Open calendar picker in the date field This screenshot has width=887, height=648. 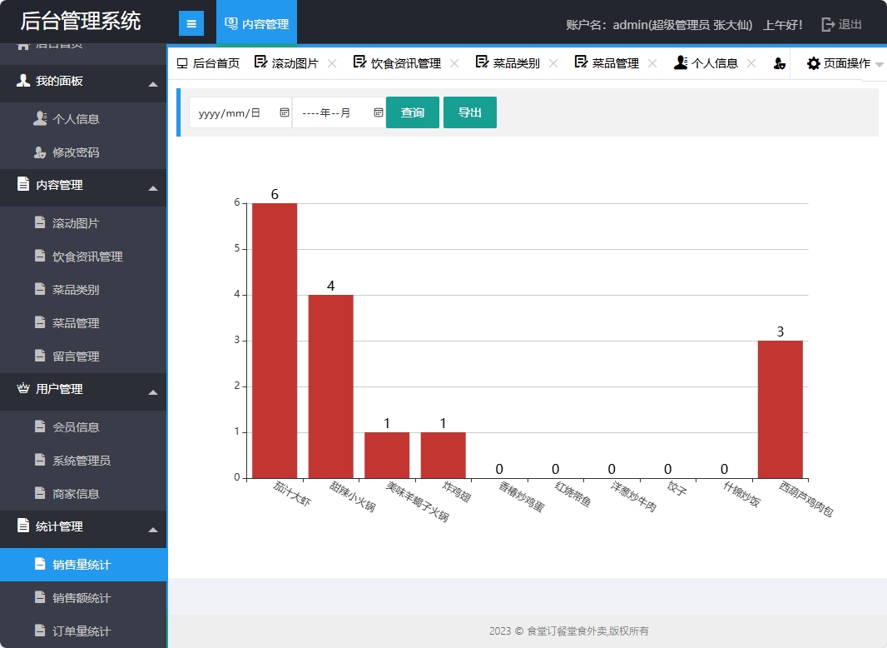[285, 113]
